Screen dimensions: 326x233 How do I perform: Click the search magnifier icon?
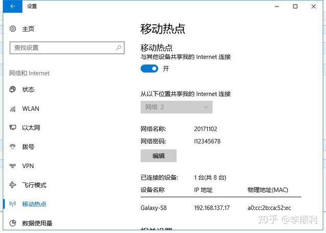119,48
